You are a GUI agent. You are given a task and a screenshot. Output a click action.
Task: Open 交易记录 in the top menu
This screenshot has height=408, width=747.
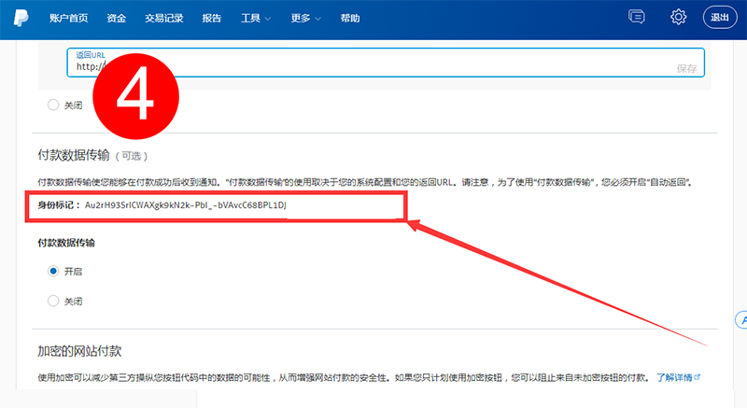click(x=165, y=18)
